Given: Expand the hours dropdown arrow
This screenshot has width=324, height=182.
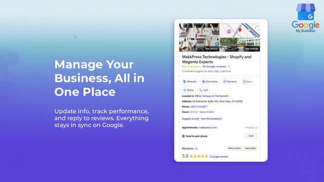Looking at the screenshot, I should (x=214, y=112).
